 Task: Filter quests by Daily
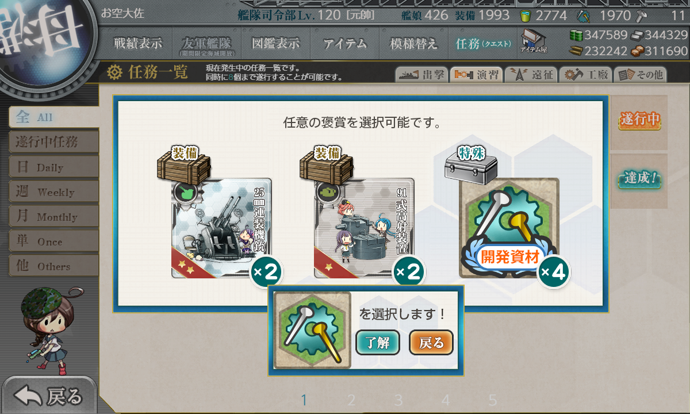[53, 167]
